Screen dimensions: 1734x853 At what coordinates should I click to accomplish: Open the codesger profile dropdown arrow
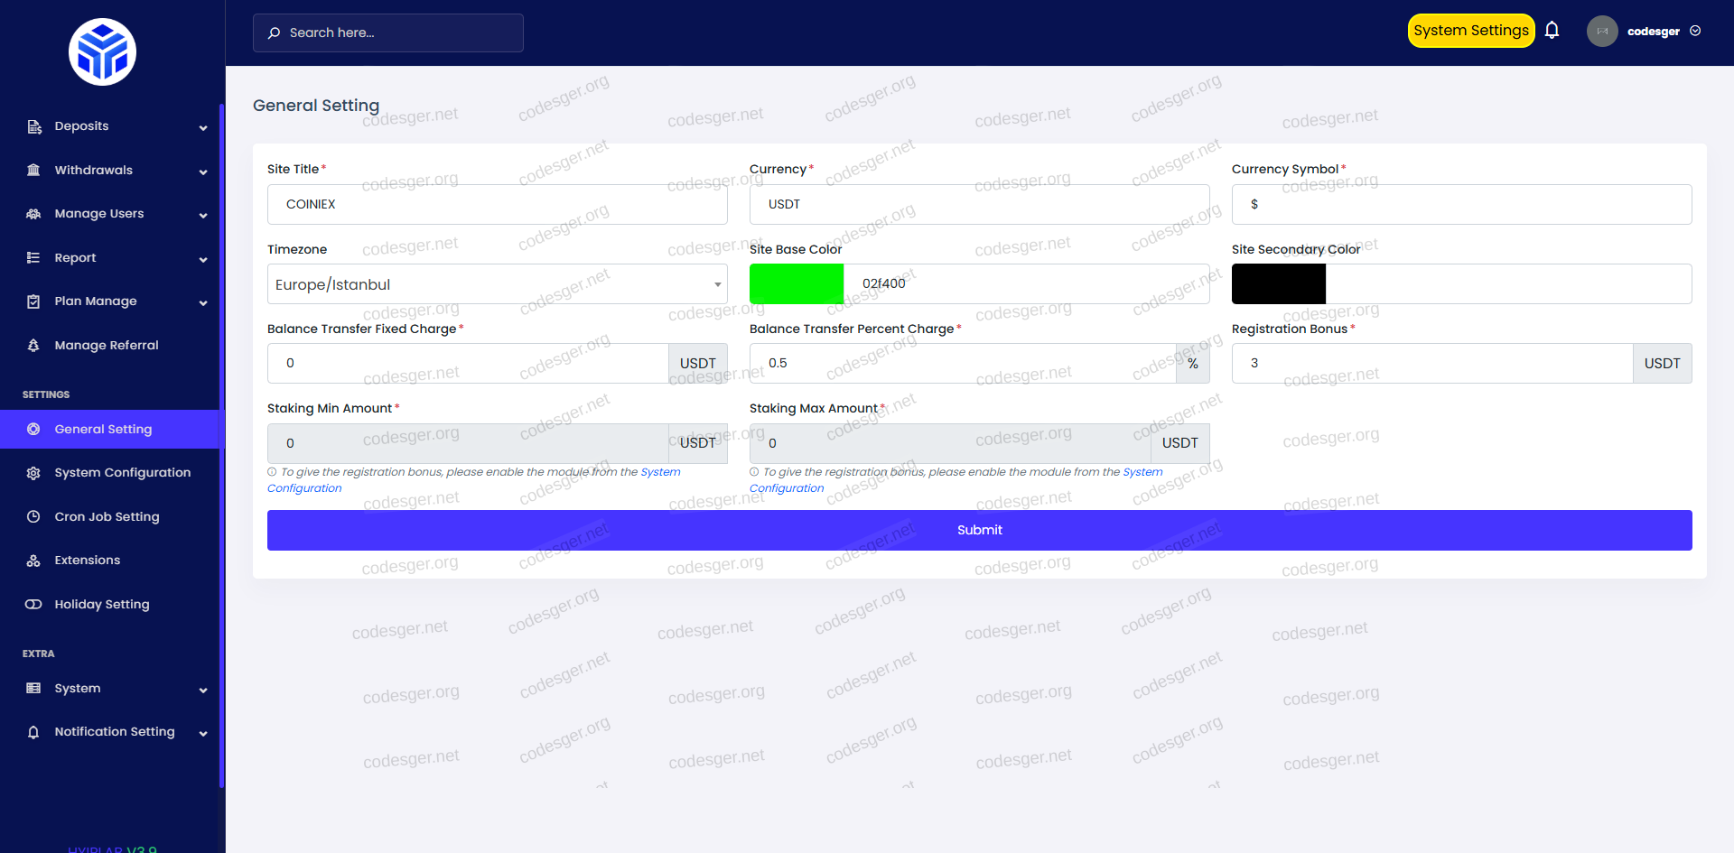click(x=1695, y=32)
